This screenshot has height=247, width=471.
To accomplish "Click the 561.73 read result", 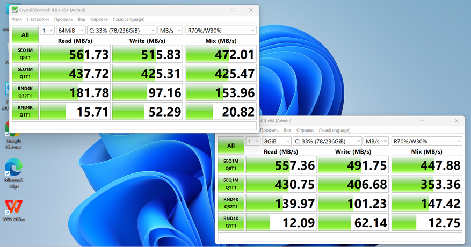I will (x=75, y=54).
